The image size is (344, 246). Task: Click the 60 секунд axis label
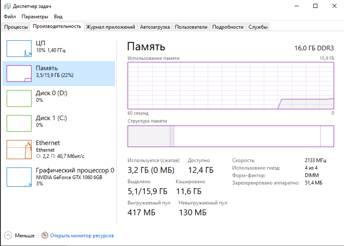tap(138, 113)
